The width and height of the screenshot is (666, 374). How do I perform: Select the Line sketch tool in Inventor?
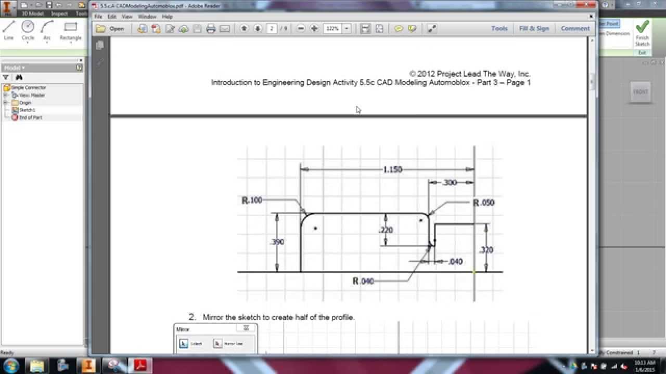tap(9, 30)
